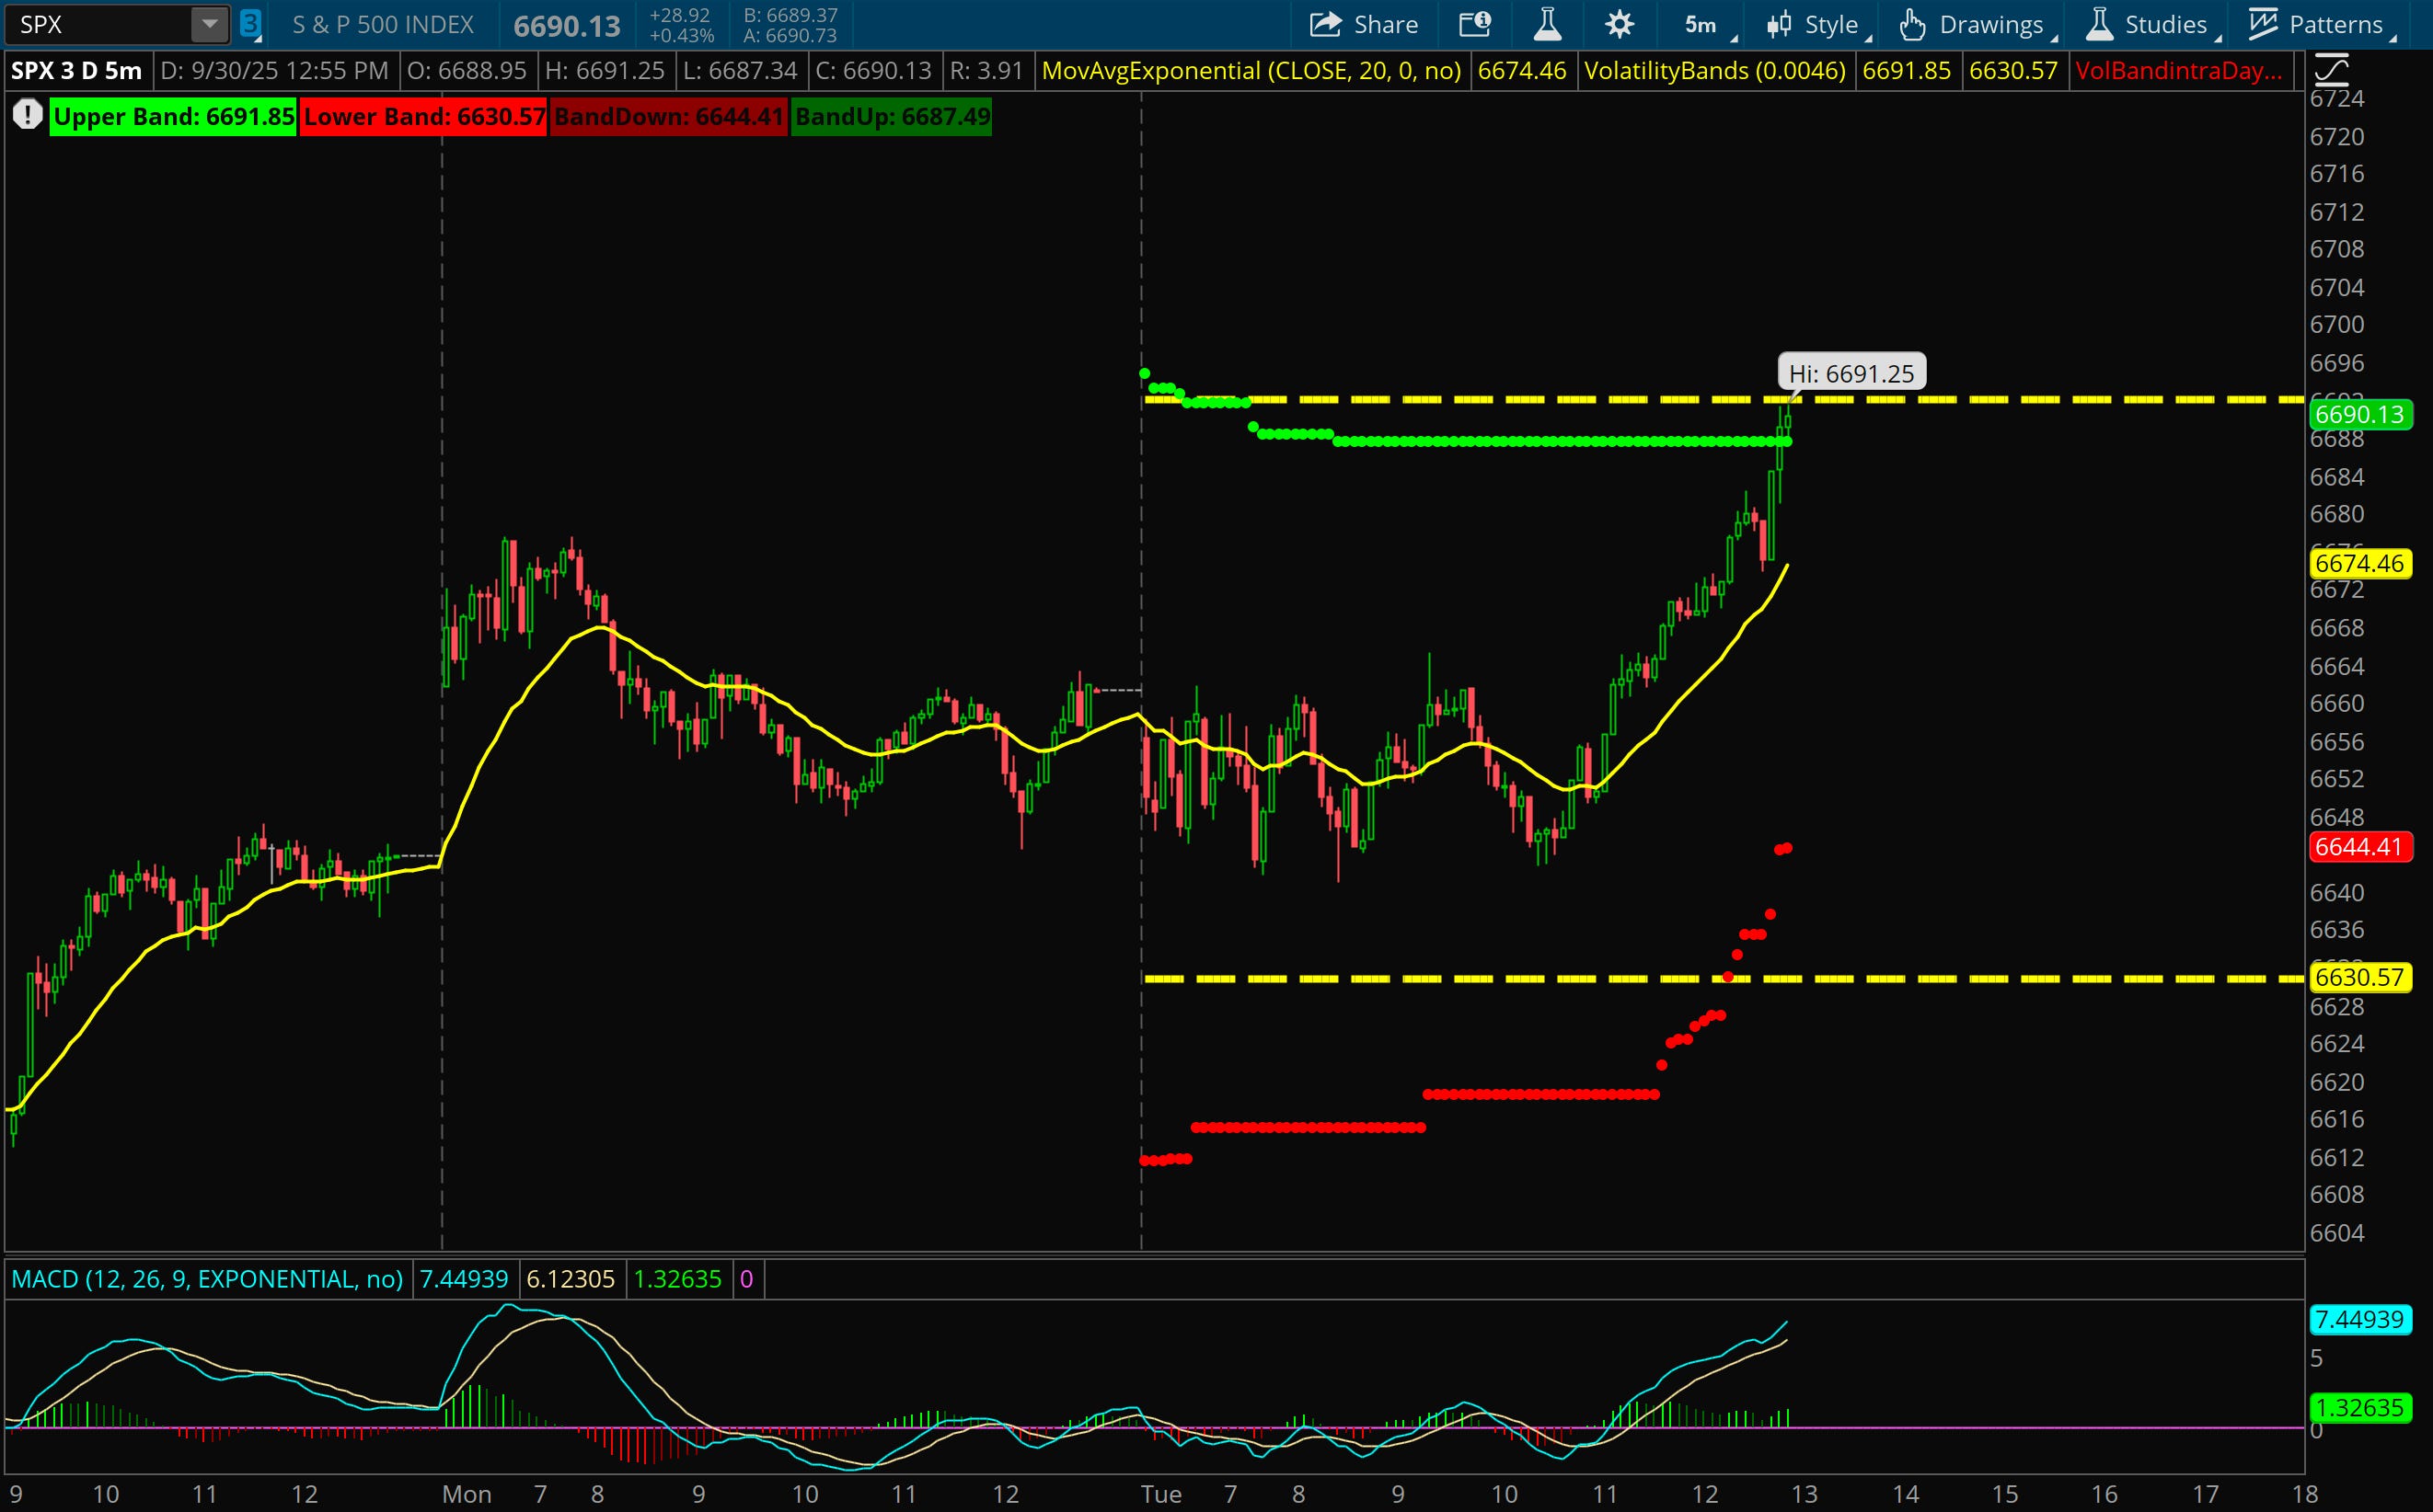The image size is (2433, 1512).
Task: Click the red VolBandintraDay study label
Action: click(x=2178, y=71)
